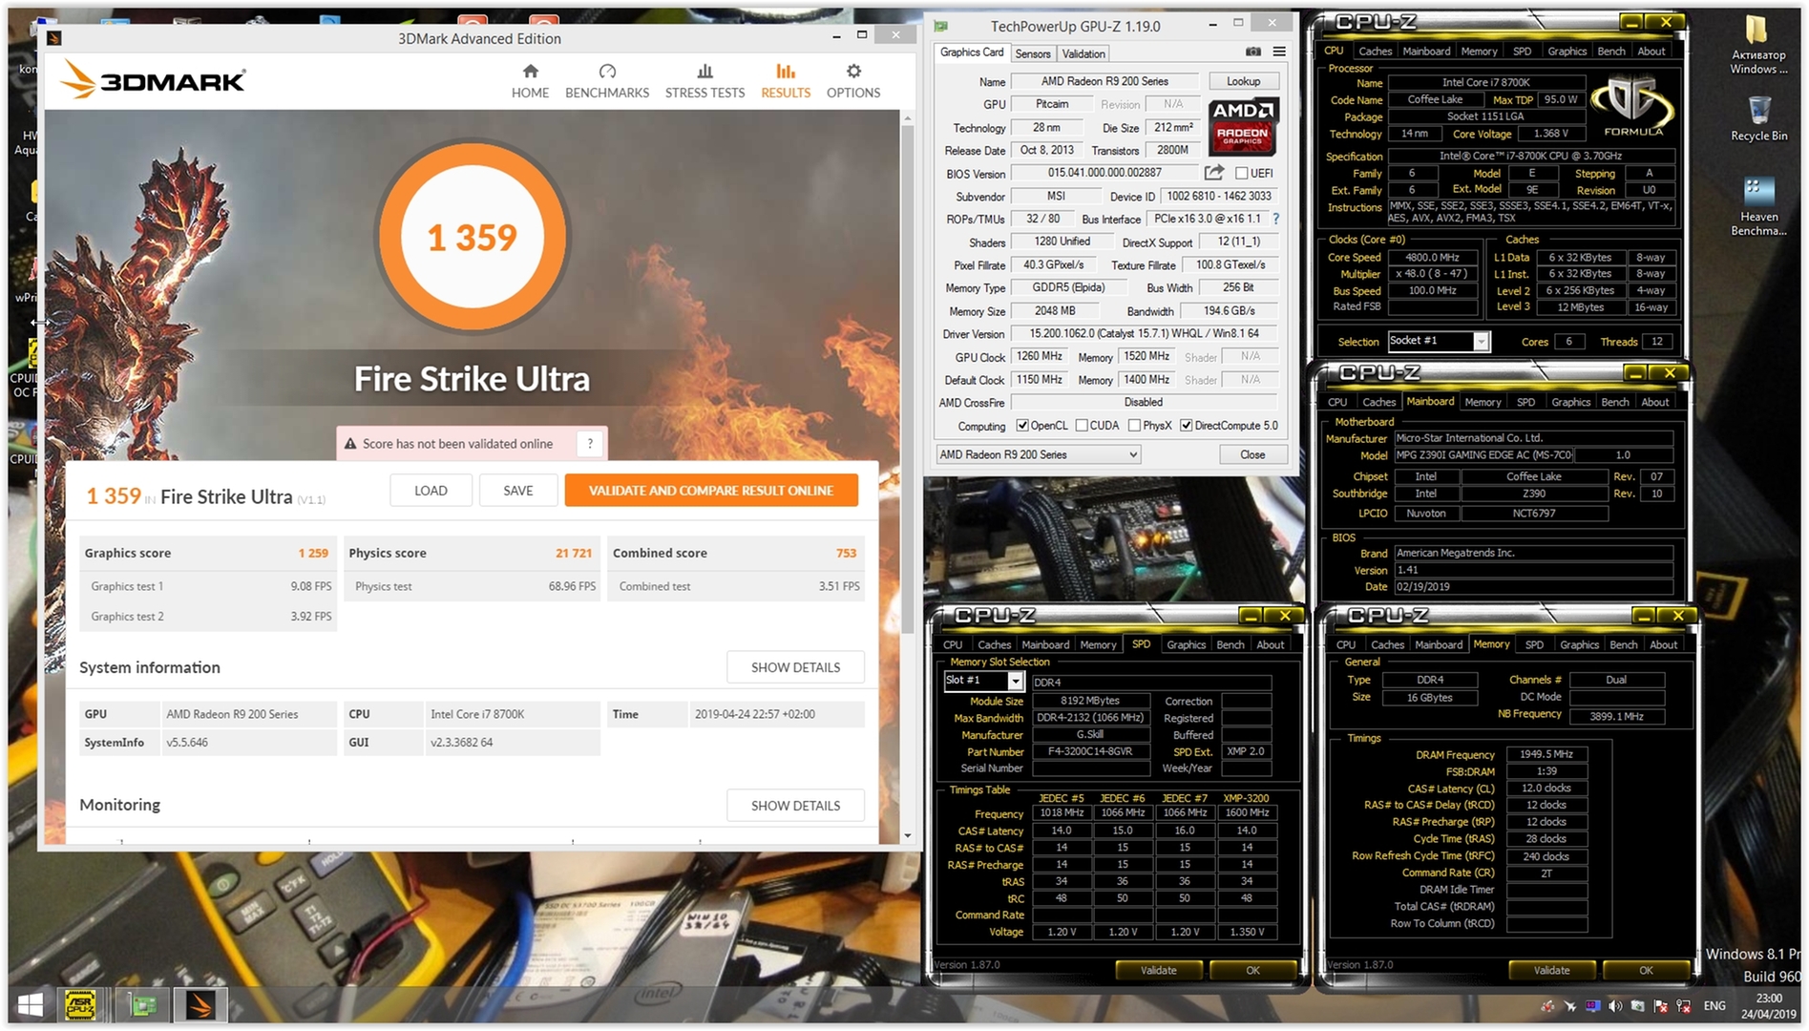Show details for Monitoring section

pos(795,806)
